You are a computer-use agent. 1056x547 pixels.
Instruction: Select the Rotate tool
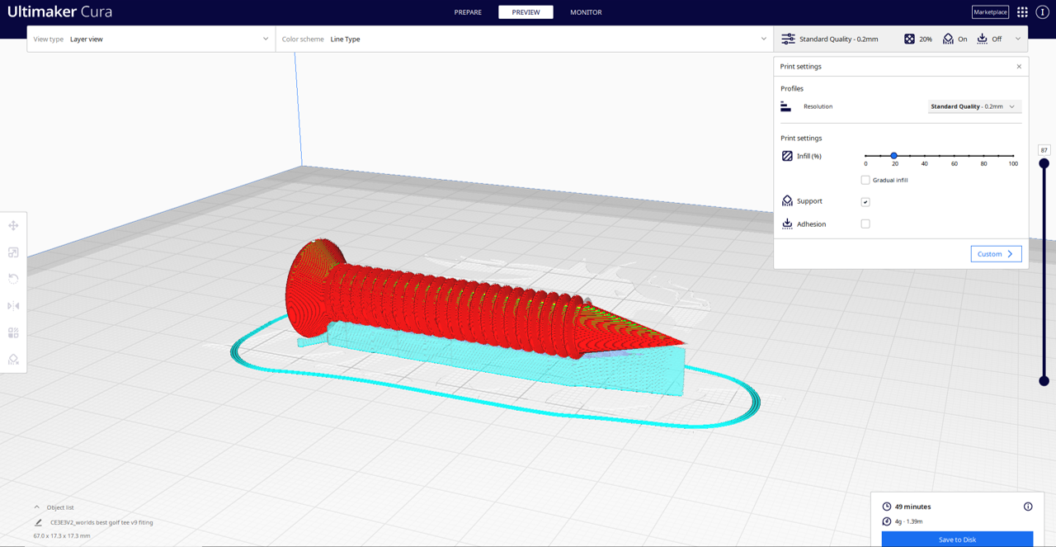pyautogui.click(x=13, y=279)
